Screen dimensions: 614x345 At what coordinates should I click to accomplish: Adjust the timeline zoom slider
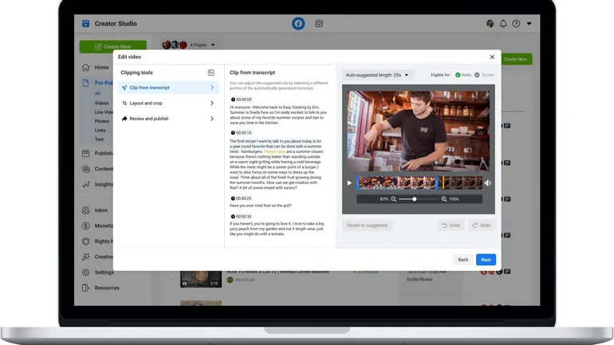(414, 199)
